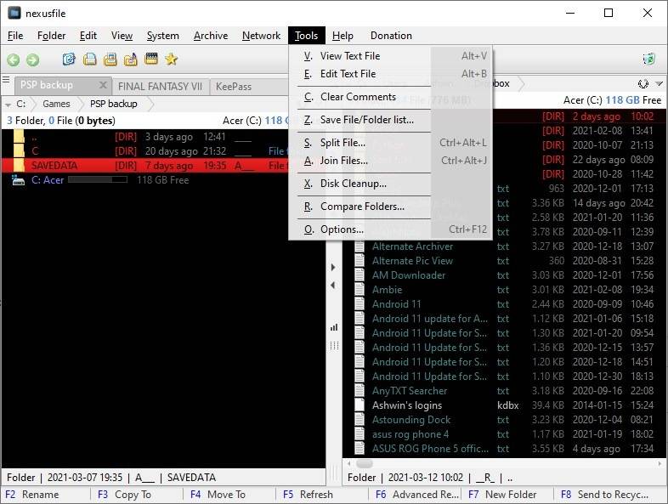Click the right-pointing pane arrow on splitter
The image size is (668, 504).
(x=333, y=267)
